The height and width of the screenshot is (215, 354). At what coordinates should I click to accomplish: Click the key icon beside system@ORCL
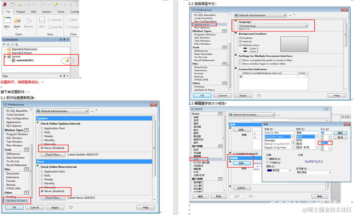click(67, 60)
